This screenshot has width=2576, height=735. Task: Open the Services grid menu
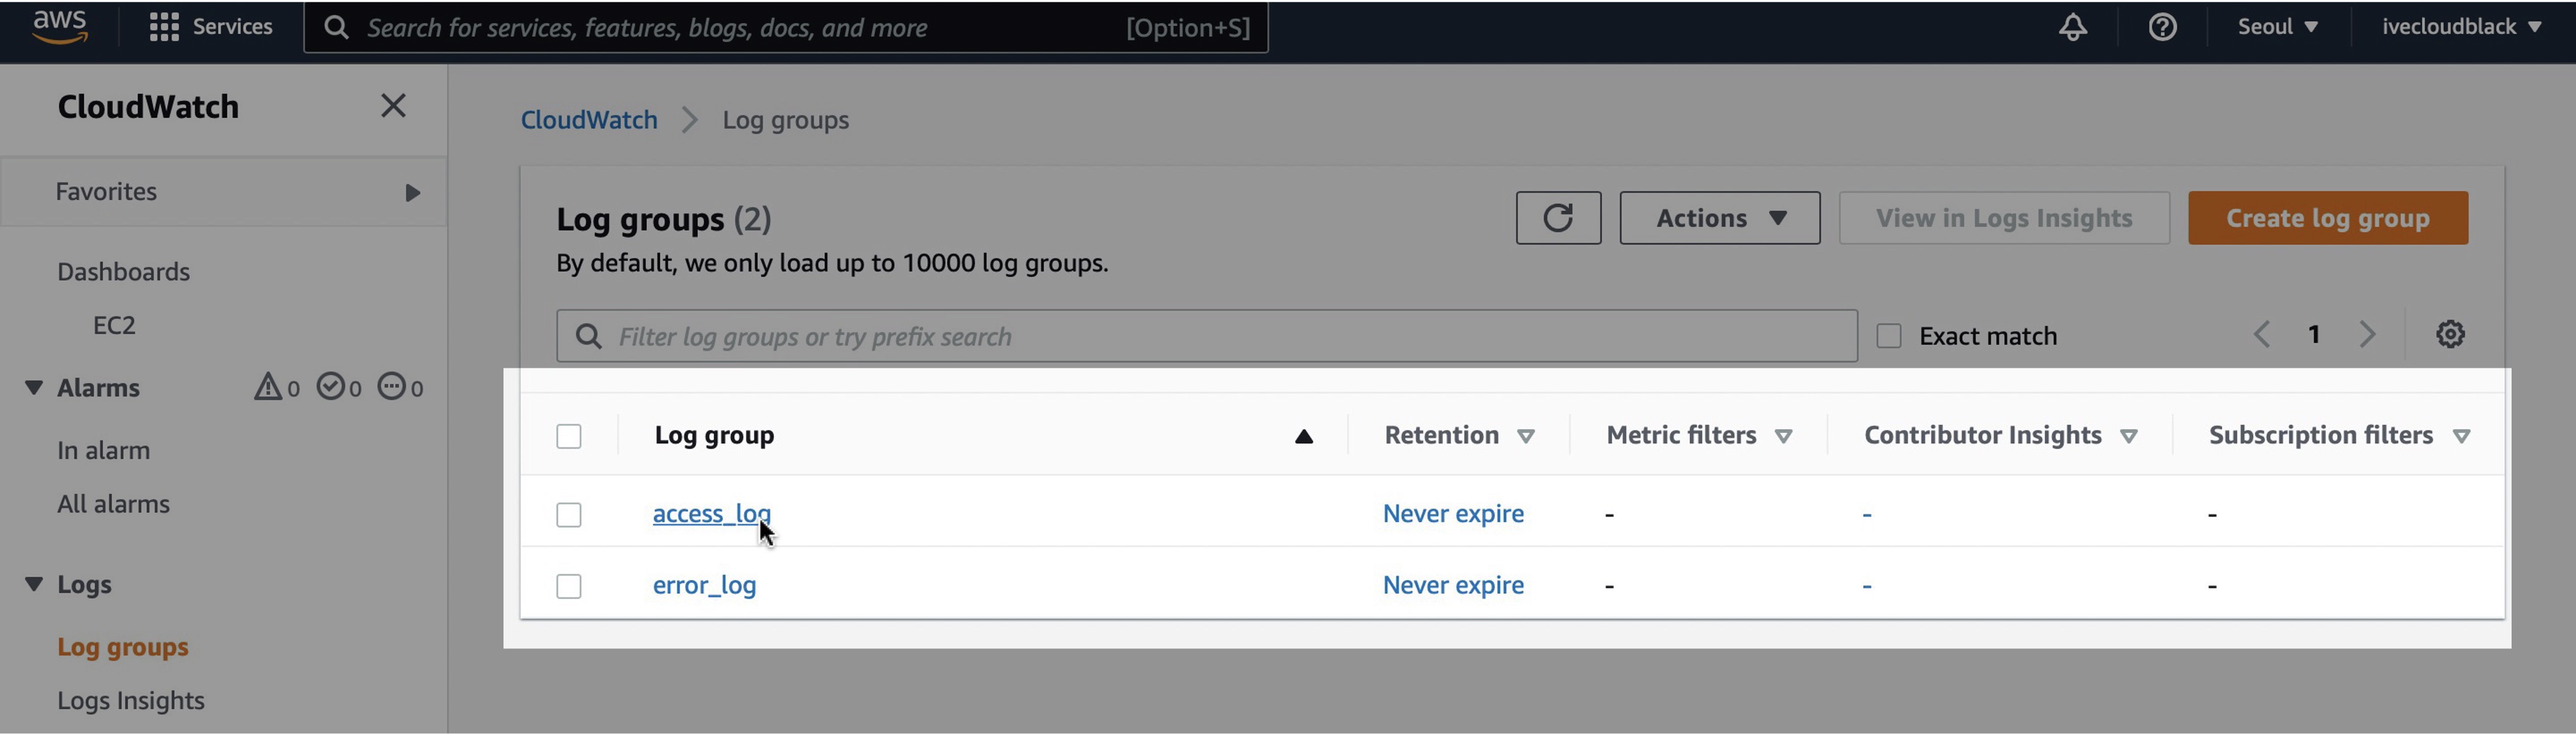click(211, 27)
